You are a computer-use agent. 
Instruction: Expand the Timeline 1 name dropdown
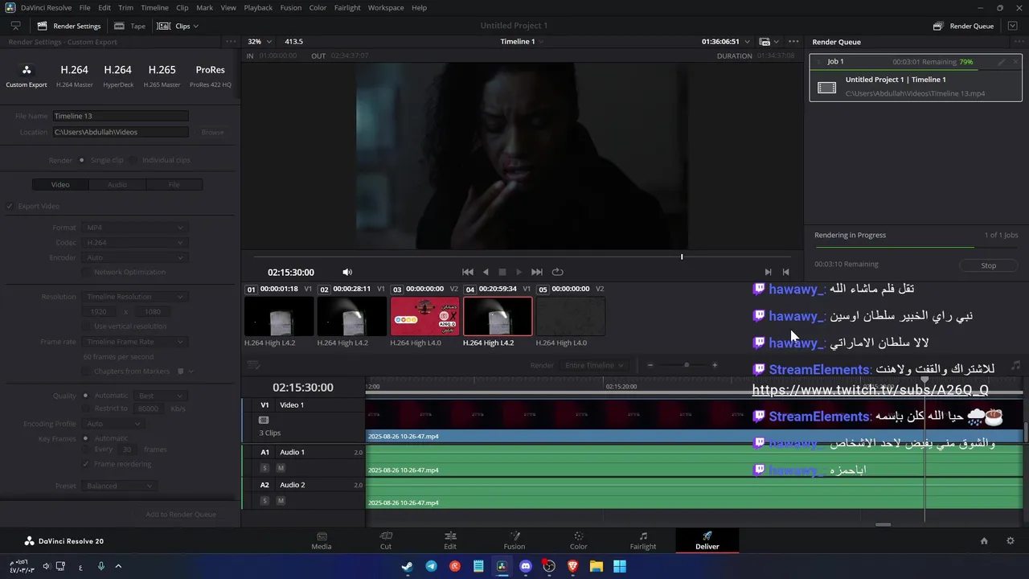(x=523, y=42)
